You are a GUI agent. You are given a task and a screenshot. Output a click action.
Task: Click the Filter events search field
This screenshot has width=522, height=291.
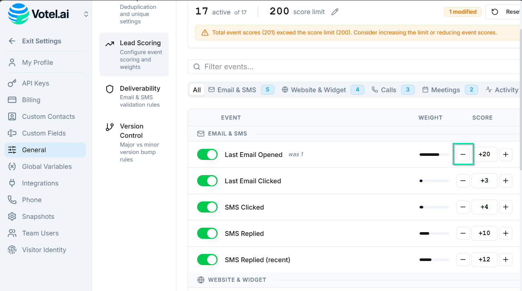point(353,67)
